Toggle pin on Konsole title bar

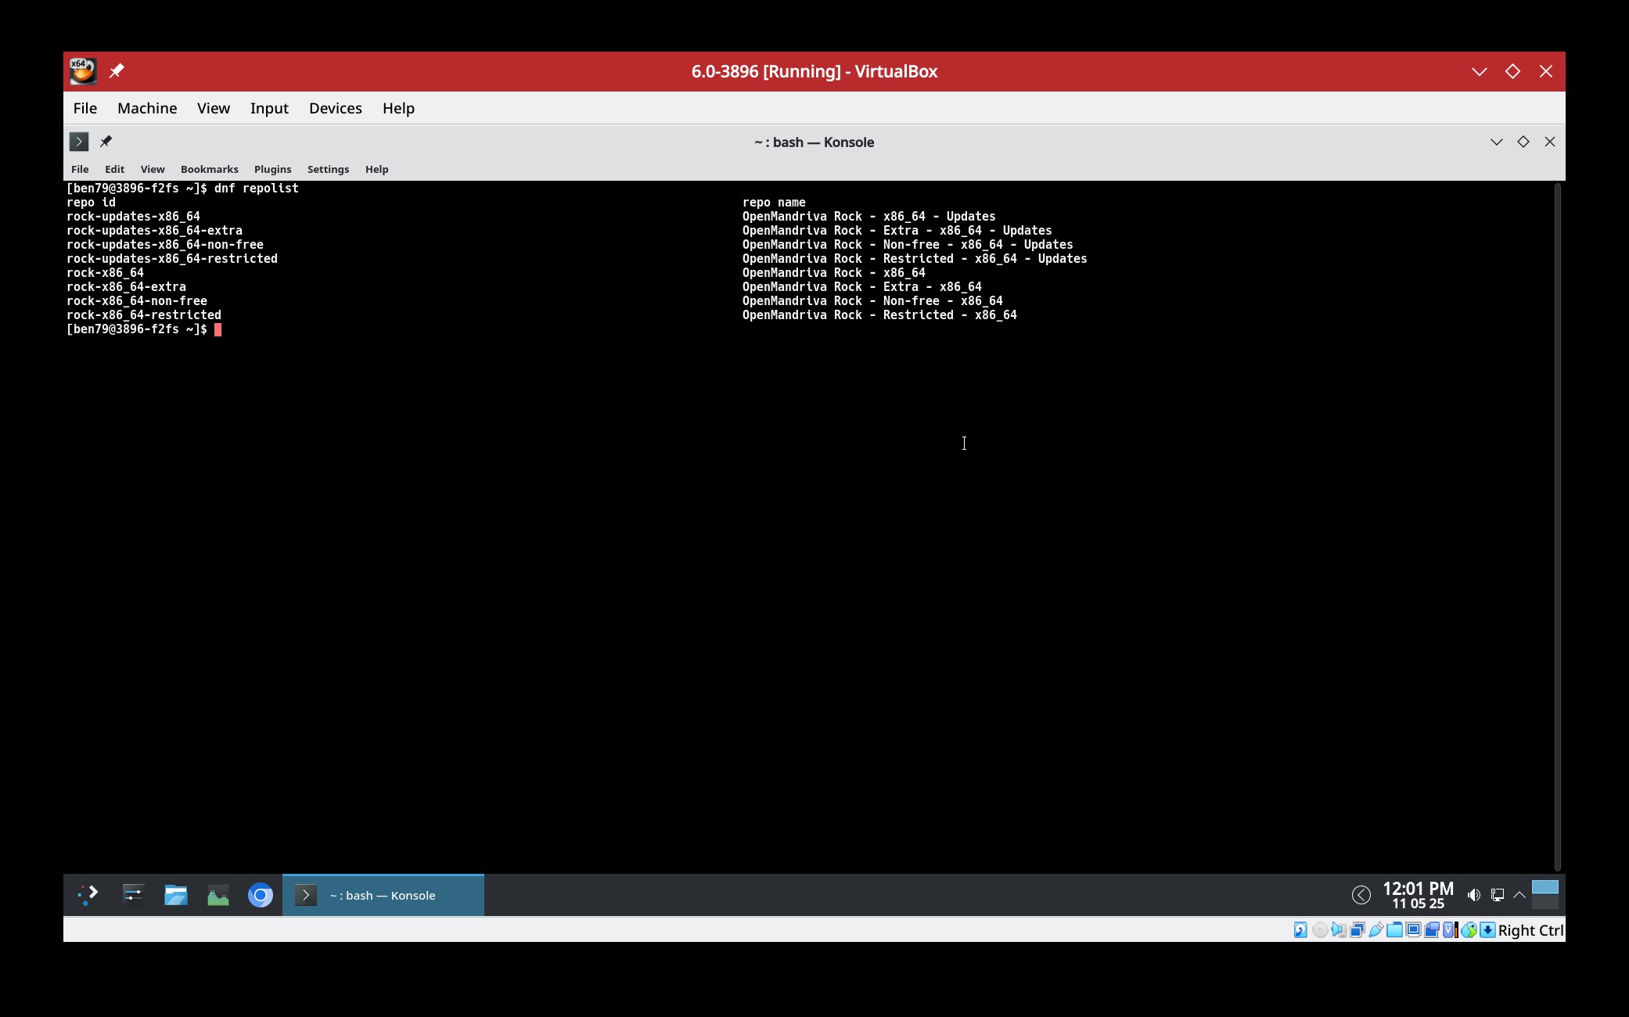106,142
